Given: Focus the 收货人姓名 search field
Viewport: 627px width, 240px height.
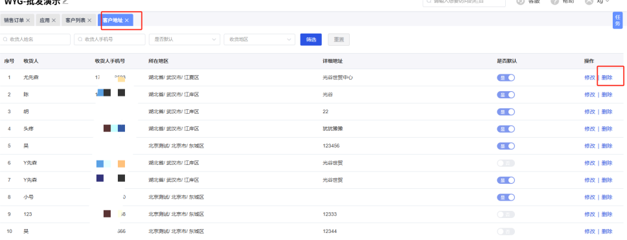Looking at the screenshot, I should pos(35,39).
